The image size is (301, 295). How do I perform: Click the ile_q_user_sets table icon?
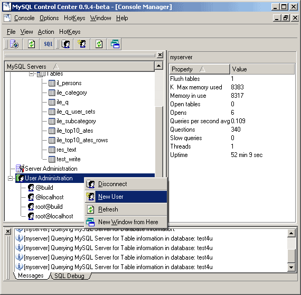pyautogui.click(x=52, y=112)
